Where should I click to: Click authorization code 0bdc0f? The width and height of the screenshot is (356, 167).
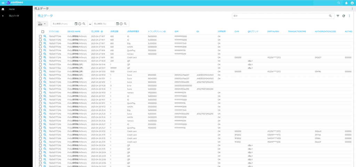[318, 142]
